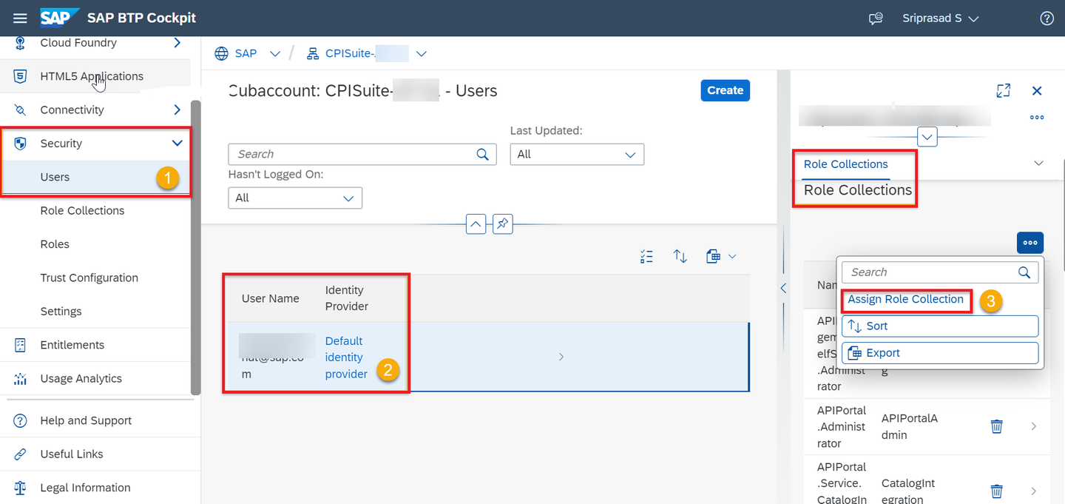This screenshot has height=504, width=1065.
Task: Click the Connectivity icon in sidebar
Action: 21,110
